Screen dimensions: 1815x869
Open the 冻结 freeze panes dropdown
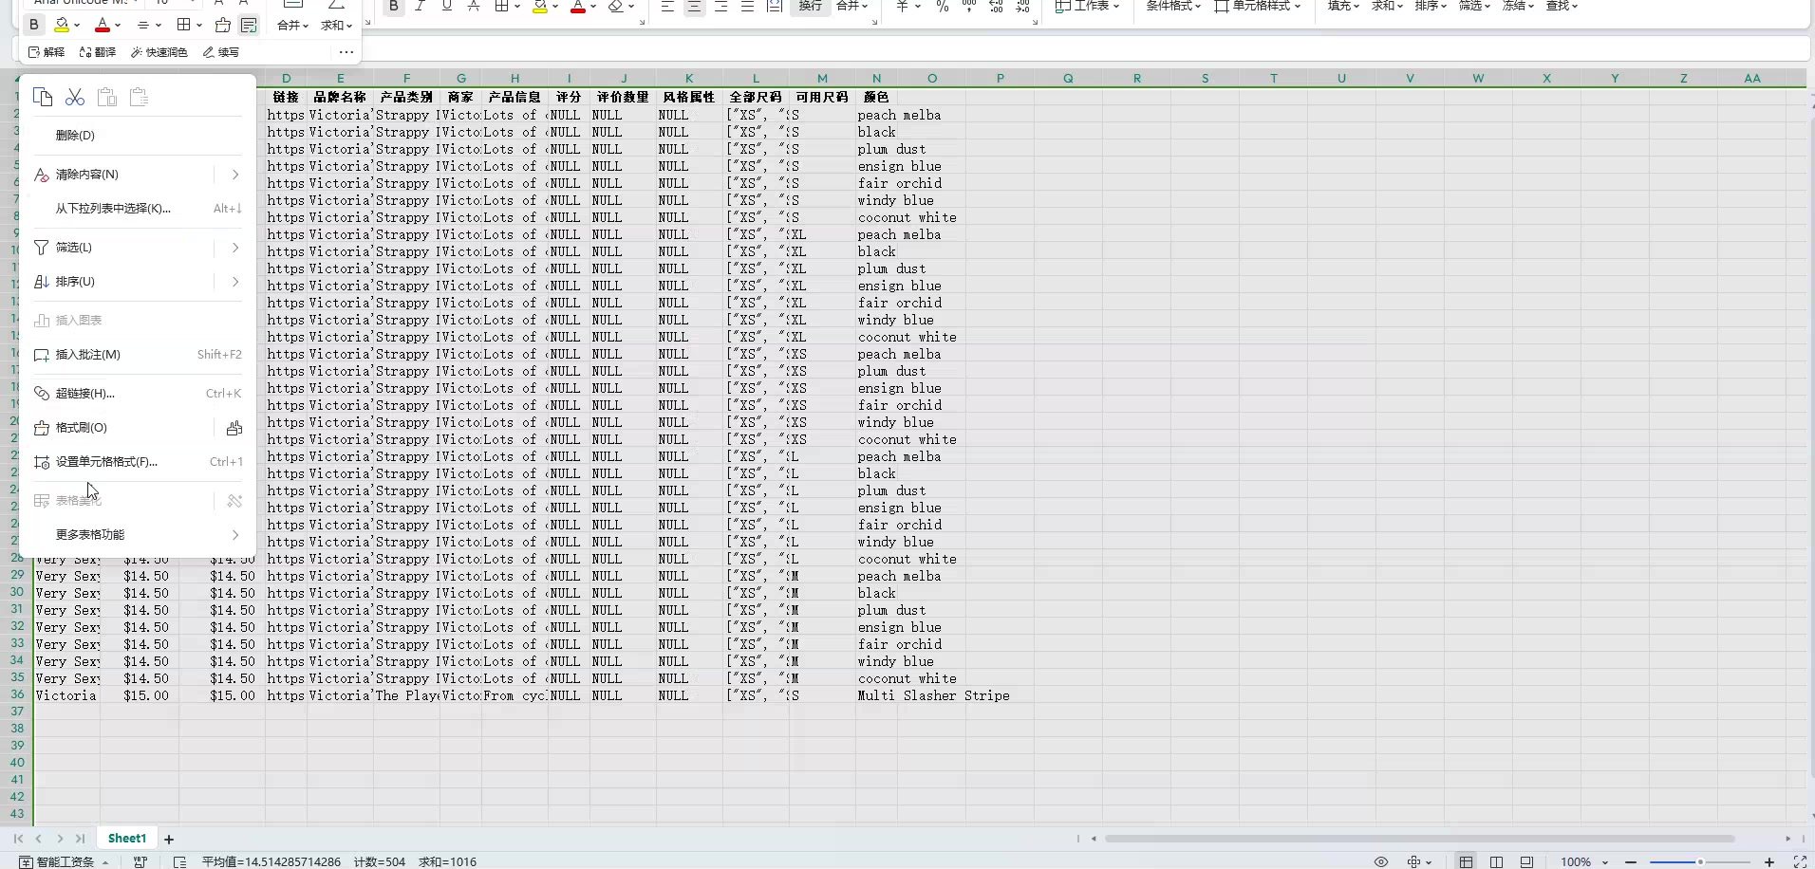[x=1518, y=6]
